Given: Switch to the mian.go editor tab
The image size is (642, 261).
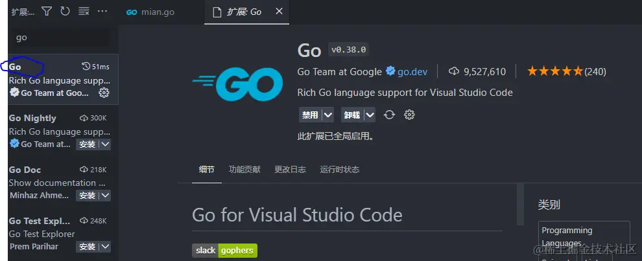Looking at the screenshot, I should [150, 12].
